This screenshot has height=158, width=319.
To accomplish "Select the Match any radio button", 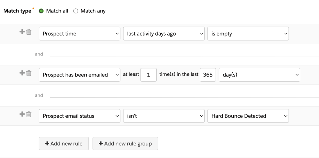I will click(x=75, y=11).
